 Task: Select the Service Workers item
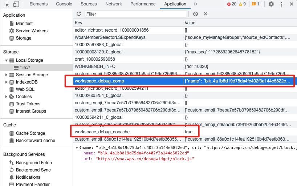(32, 31)
